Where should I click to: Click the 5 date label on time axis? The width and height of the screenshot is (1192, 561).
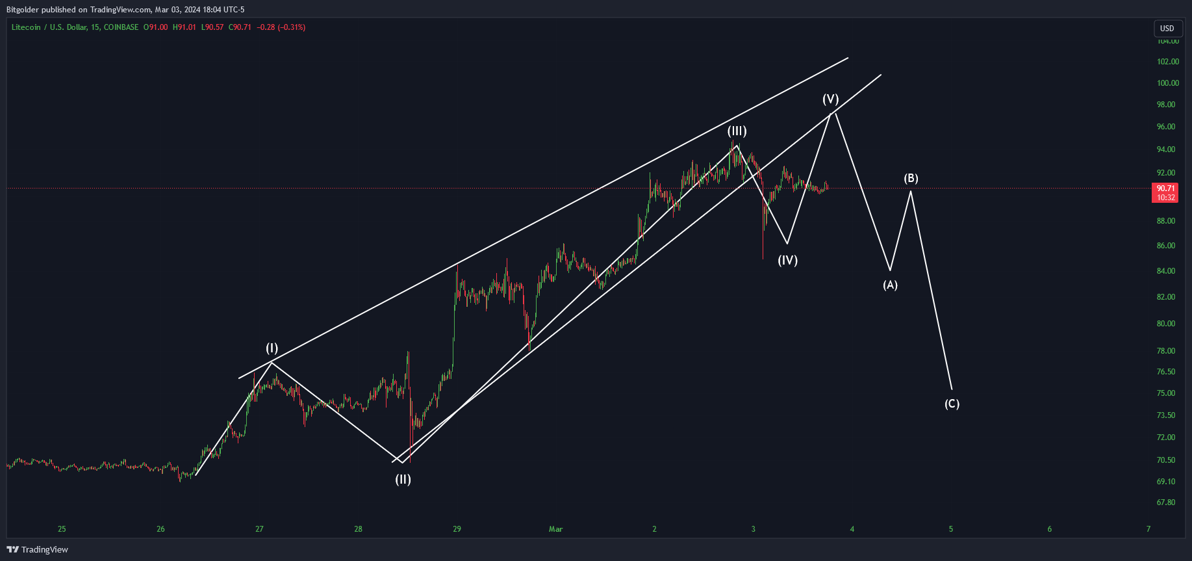click(951, 529)
